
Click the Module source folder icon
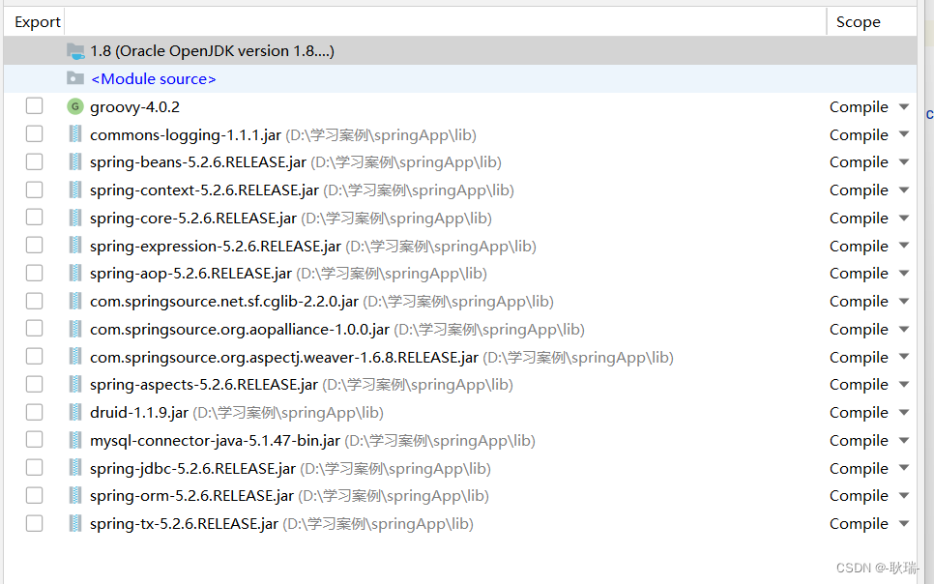pyautogui.click(x=75, y=78)
